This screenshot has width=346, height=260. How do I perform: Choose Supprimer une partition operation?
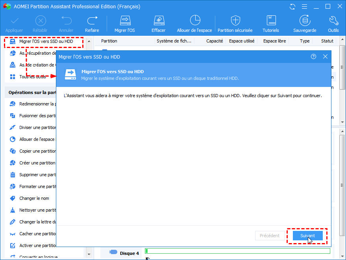pyautogui.click(x=33, y=175)
